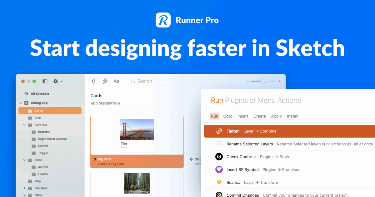Click the Francisco heart icon
This screenshot has height=197, width=375.
tap(219, 169)
